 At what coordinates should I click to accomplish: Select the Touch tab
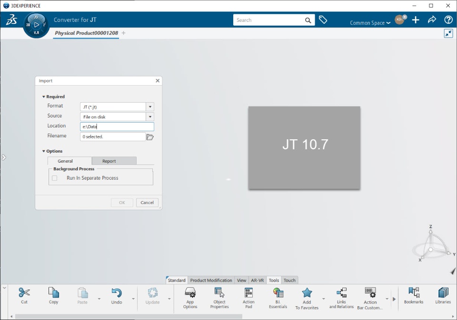289,280
